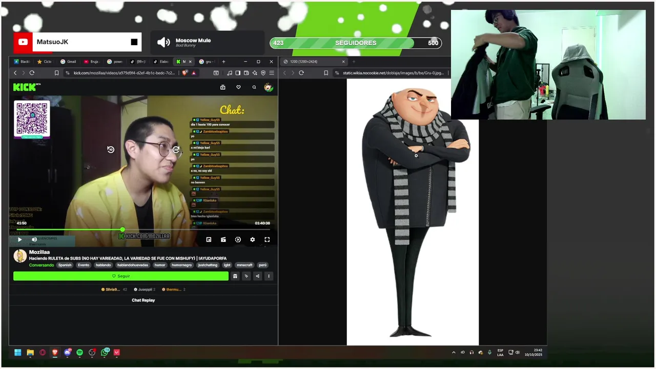Reload the right browser window
This screenshot has width=656, height=369.
pyautogui.click(x=301, y=73)
